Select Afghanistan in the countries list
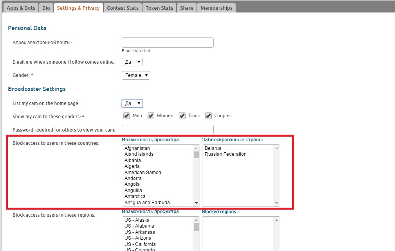Screen dimensions: 395x251 point(137,148)
